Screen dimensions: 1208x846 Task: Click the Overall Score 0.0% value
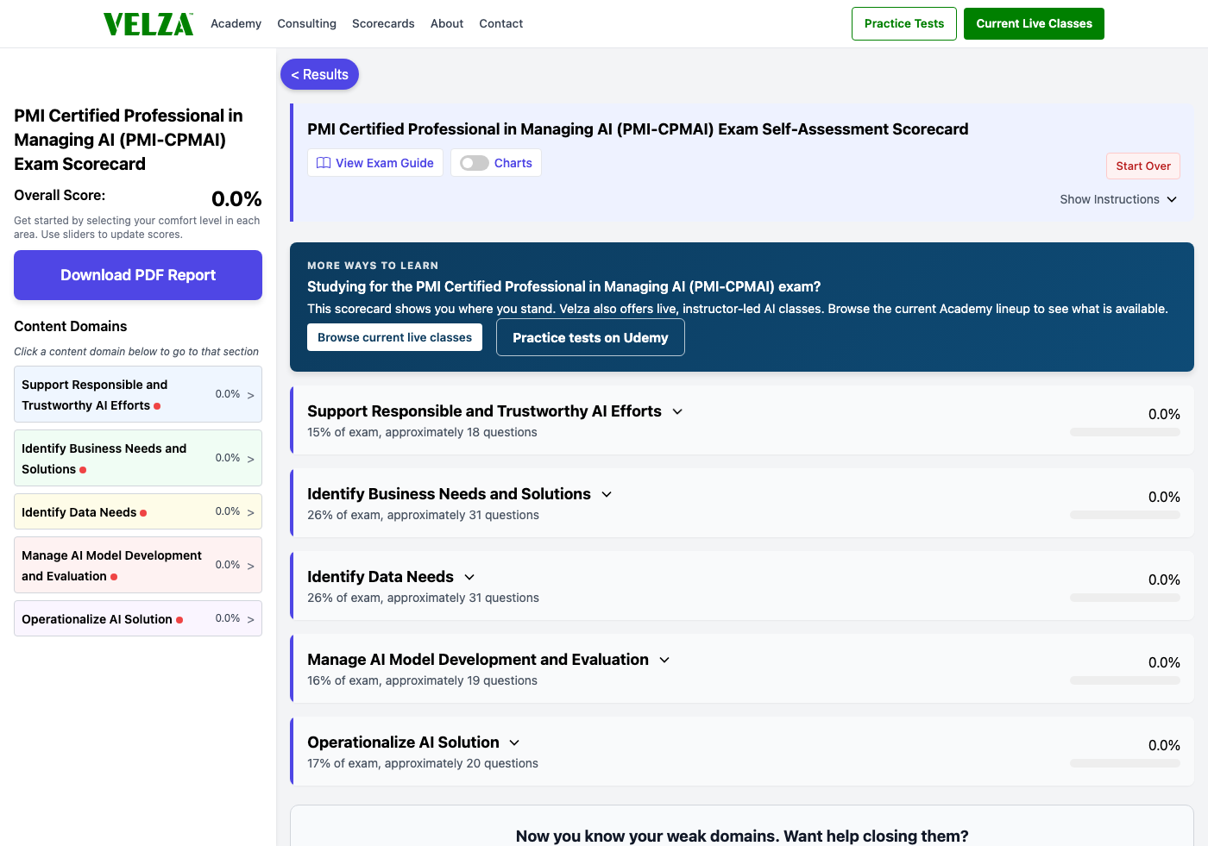point(236,199)
